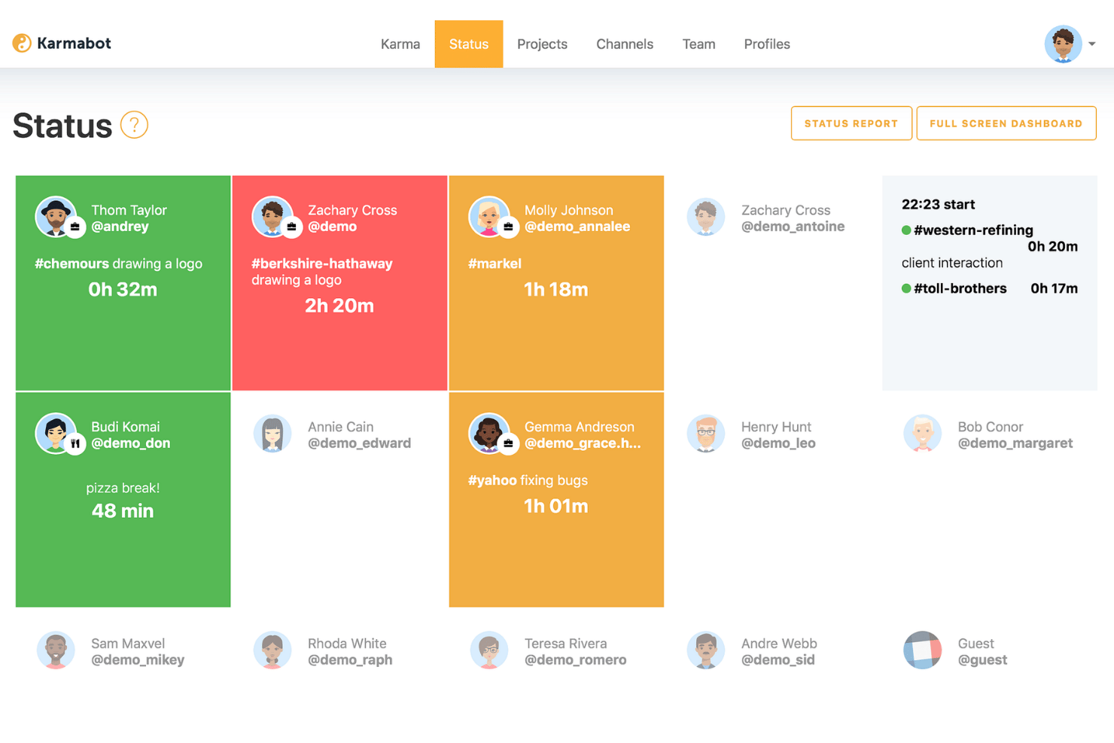
Task: Click the @demo_annalee handle
Action: coord(577,227)
